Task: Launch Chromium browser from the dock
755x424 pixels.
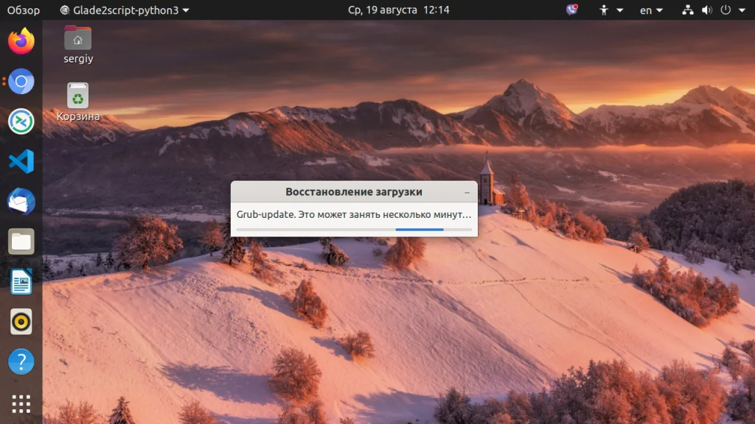Action: (21, 81)
